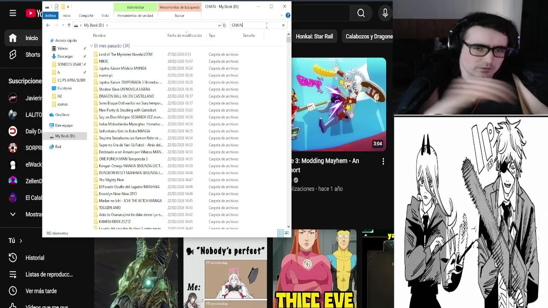Click Explorer back arrow navigation button
Screen dimensions: 548x308
[48, 25]
